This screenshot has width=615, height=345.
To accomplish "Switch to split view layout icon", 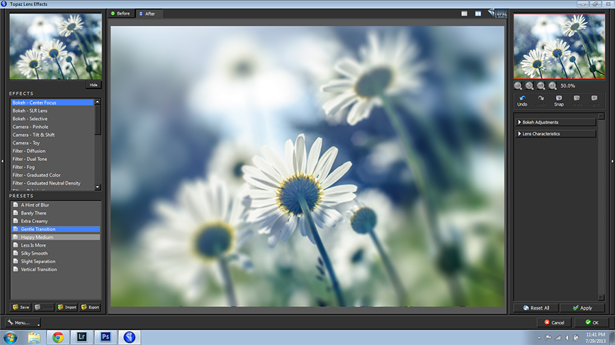I will (x=478, y=13).
